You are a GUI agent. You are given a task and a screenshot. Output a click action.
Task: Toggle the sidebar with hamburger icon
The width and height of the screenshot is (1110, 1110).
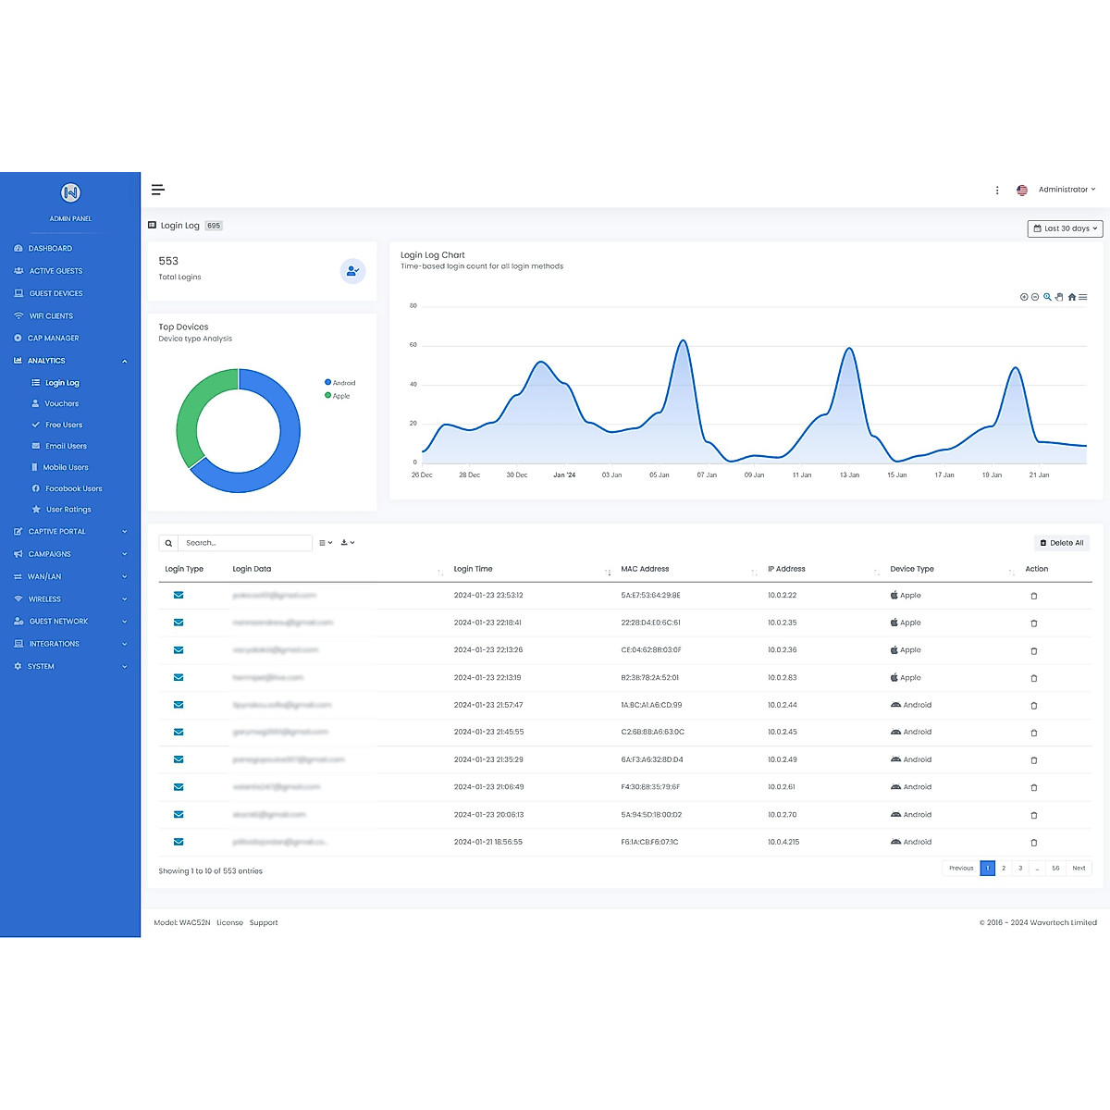coord(158,190)
